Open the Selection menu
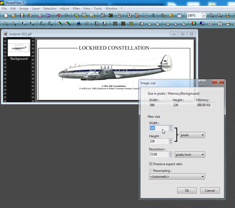The height and width of the screenshot is (208, 235). 50,9
